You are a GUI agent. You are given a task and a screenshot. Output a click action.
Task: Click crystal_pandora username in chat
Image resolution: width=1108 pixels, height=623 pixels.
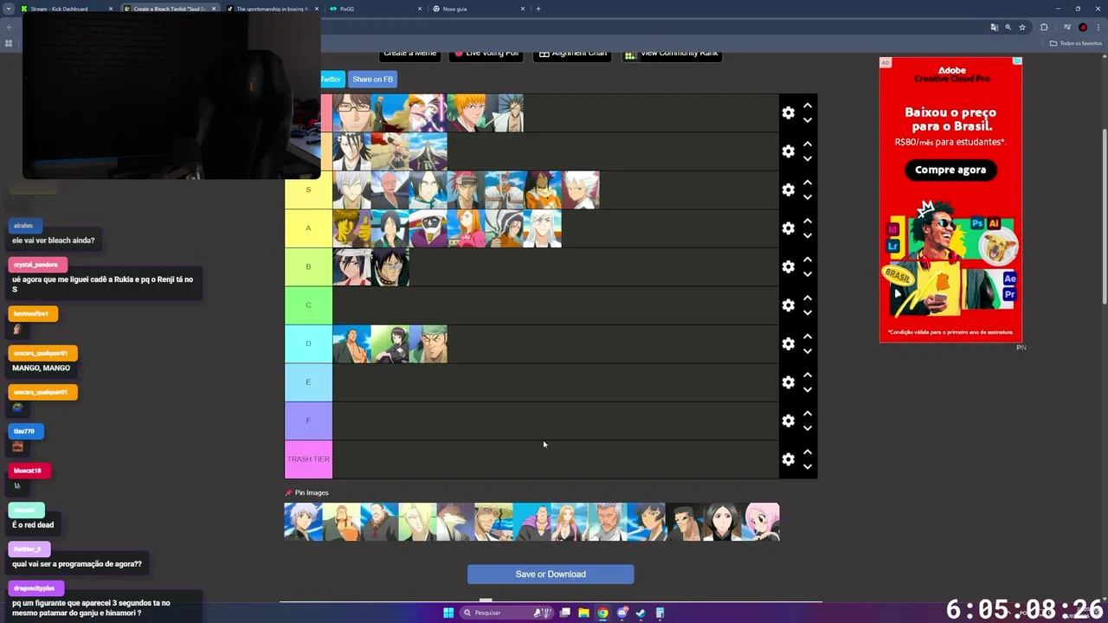pos(36,265)
